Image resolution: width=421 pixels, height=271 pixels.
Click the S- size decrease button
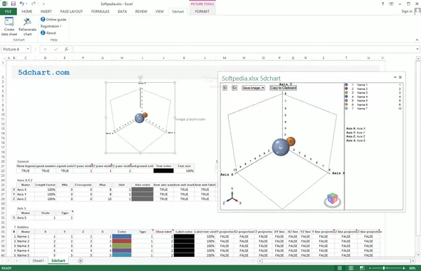(225, 88)
